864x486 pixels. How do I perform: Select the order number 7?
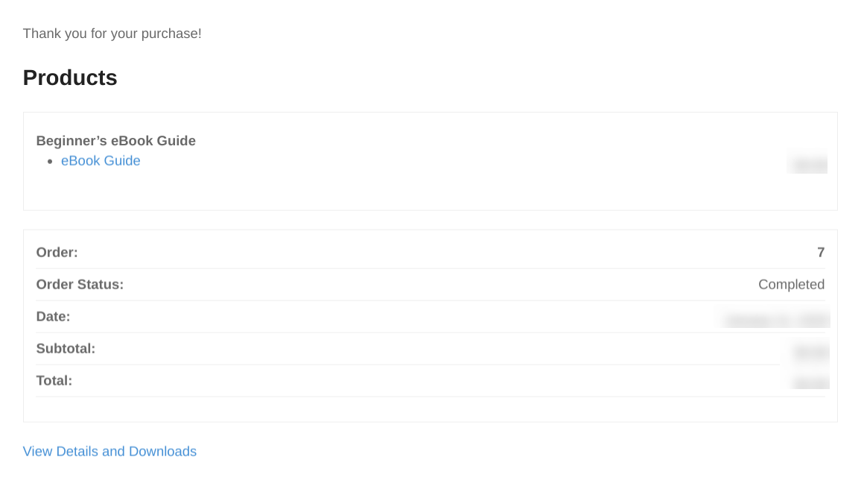click(821, 252)
